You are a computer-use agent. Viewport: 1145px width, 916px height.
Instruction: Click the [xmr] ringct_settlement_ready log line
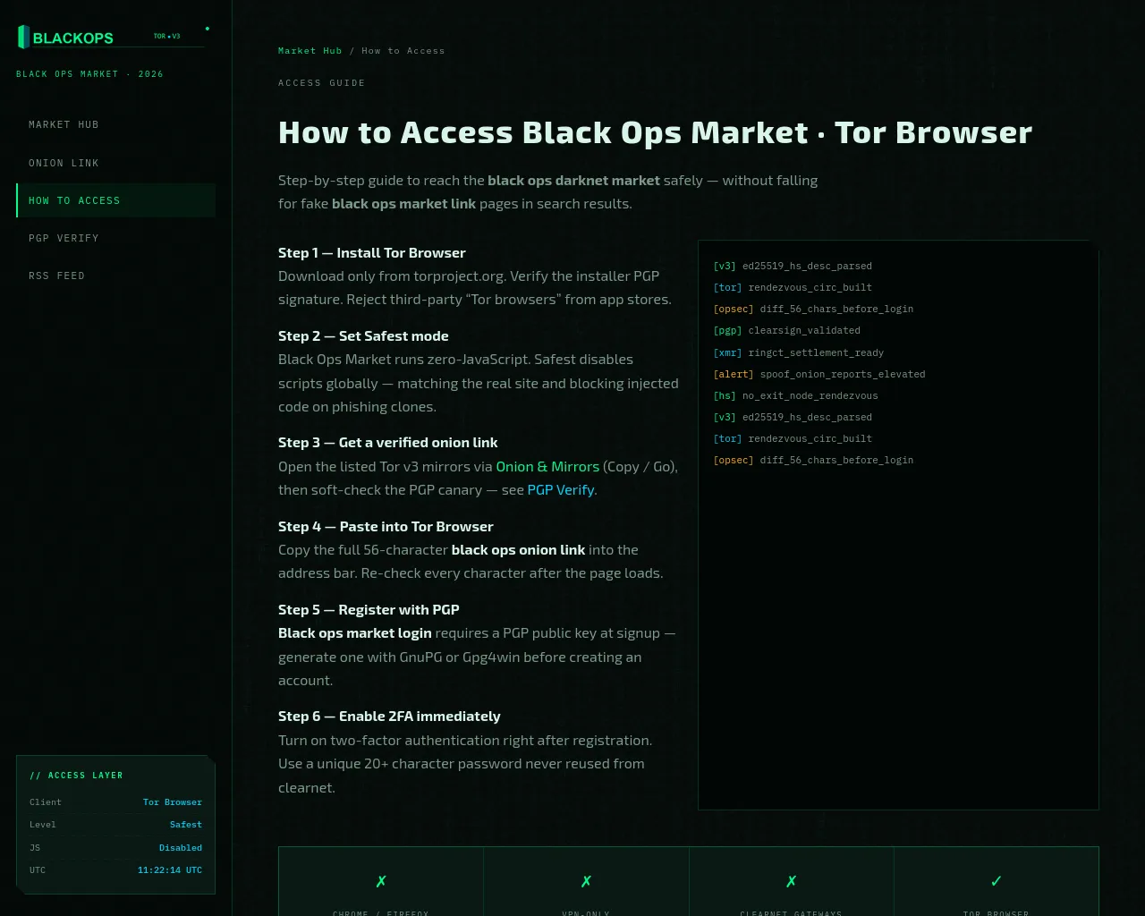pos(798,352)
